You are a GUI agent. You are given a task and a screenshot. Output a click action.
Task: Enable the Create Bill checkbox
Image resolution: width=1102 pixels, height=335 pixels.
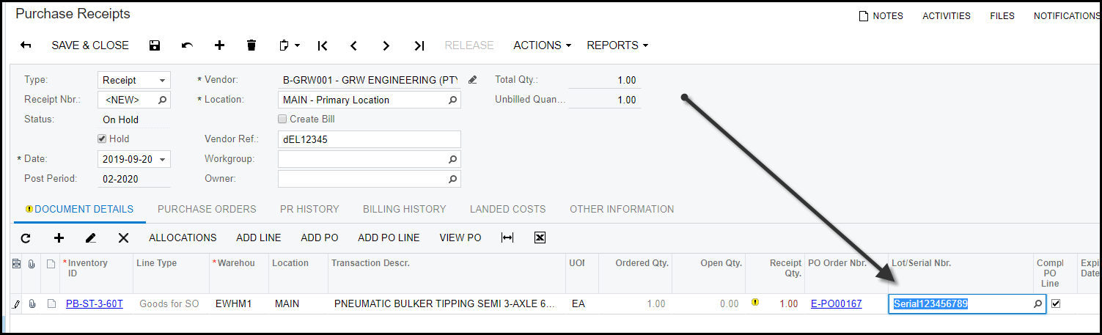pyautogui.click(x=283, y=119)
